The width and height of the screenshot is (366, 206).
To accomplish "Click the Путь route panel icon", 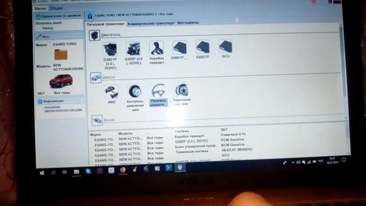I will [39, 37].
